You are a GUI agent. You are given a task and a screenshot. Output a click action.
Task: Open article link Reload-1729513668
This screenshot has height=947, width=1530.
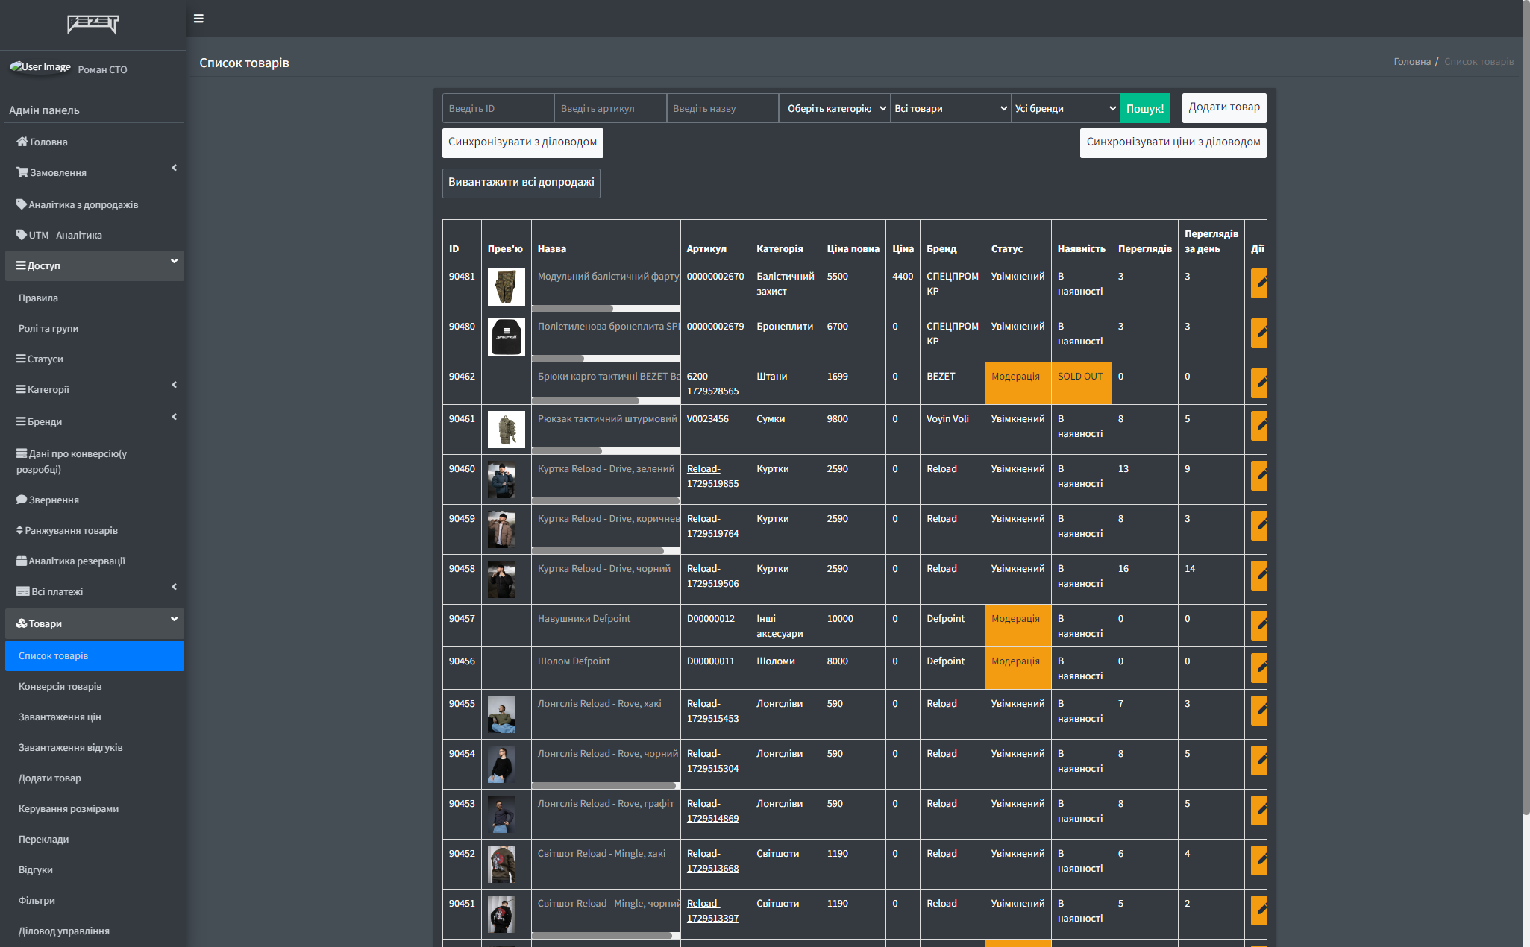tap(712, 861)
